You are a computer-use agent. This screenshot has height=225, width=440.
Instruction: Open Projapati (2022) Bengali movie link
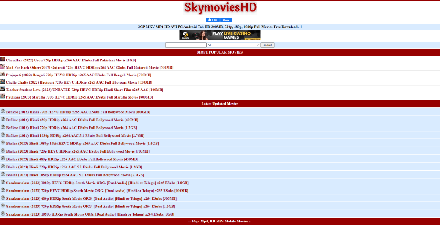click(x=79, y=75)
